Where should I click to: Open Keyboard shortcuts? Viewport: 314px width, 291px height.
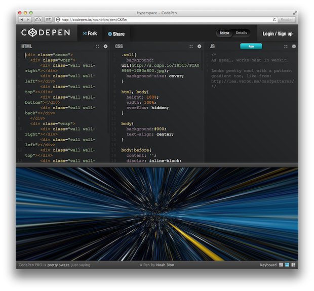point(268,265)
